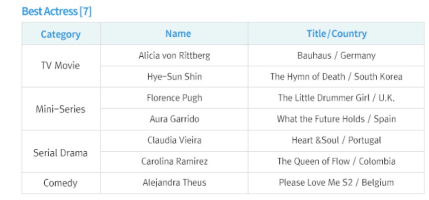Click The Little Drummer Girl title

pyautogui.click(x=336, y=98)
